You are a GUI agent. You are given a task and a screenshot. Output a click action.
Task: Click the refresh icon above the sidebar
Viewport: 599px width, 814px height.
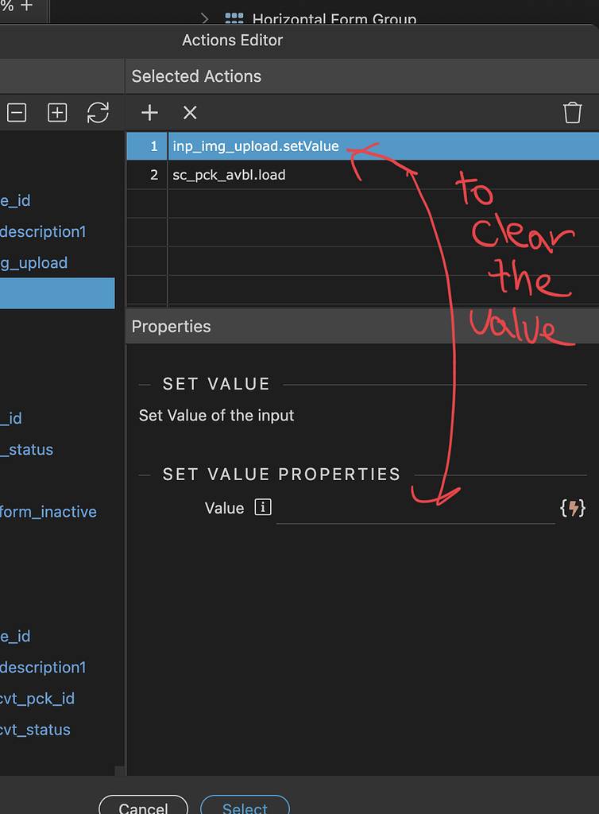tap(97, 112)
